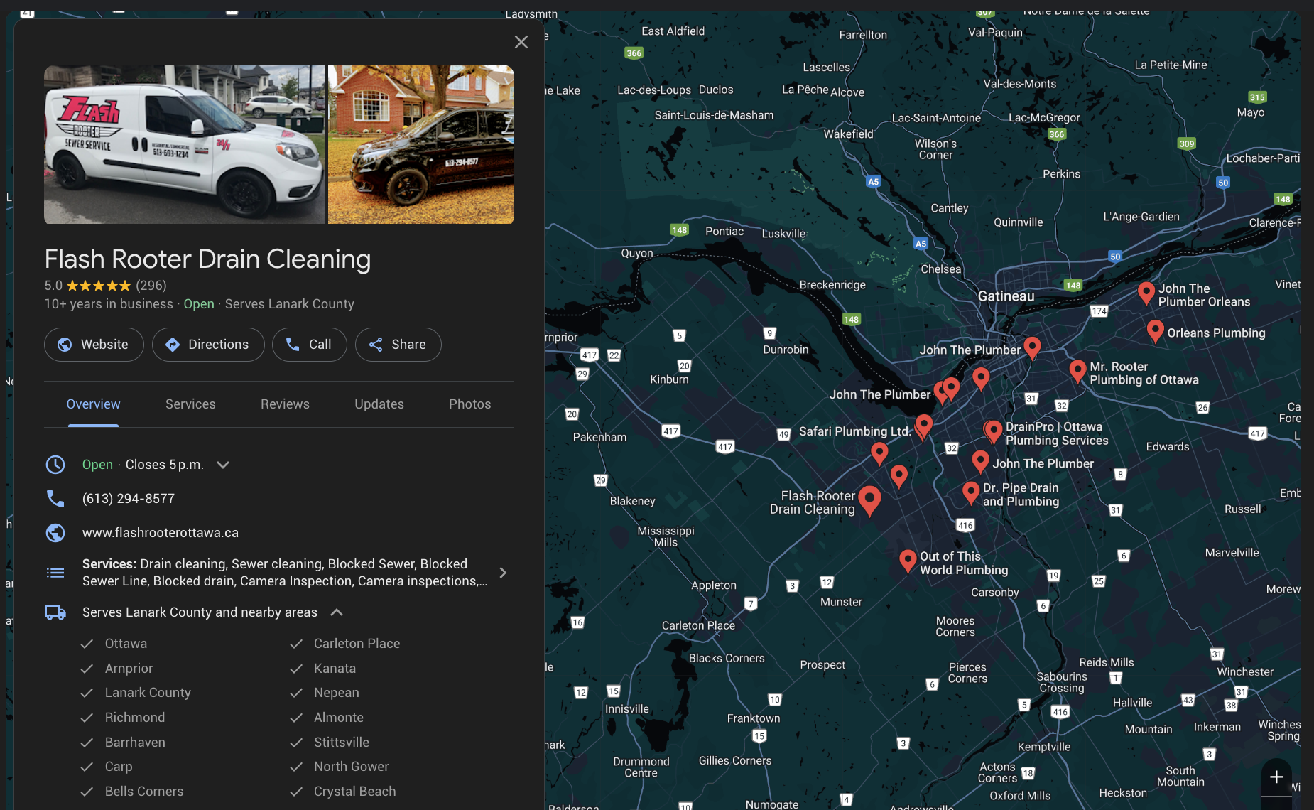Close the business details panel
Screen dimensions: 1314x810
point(521,42)
